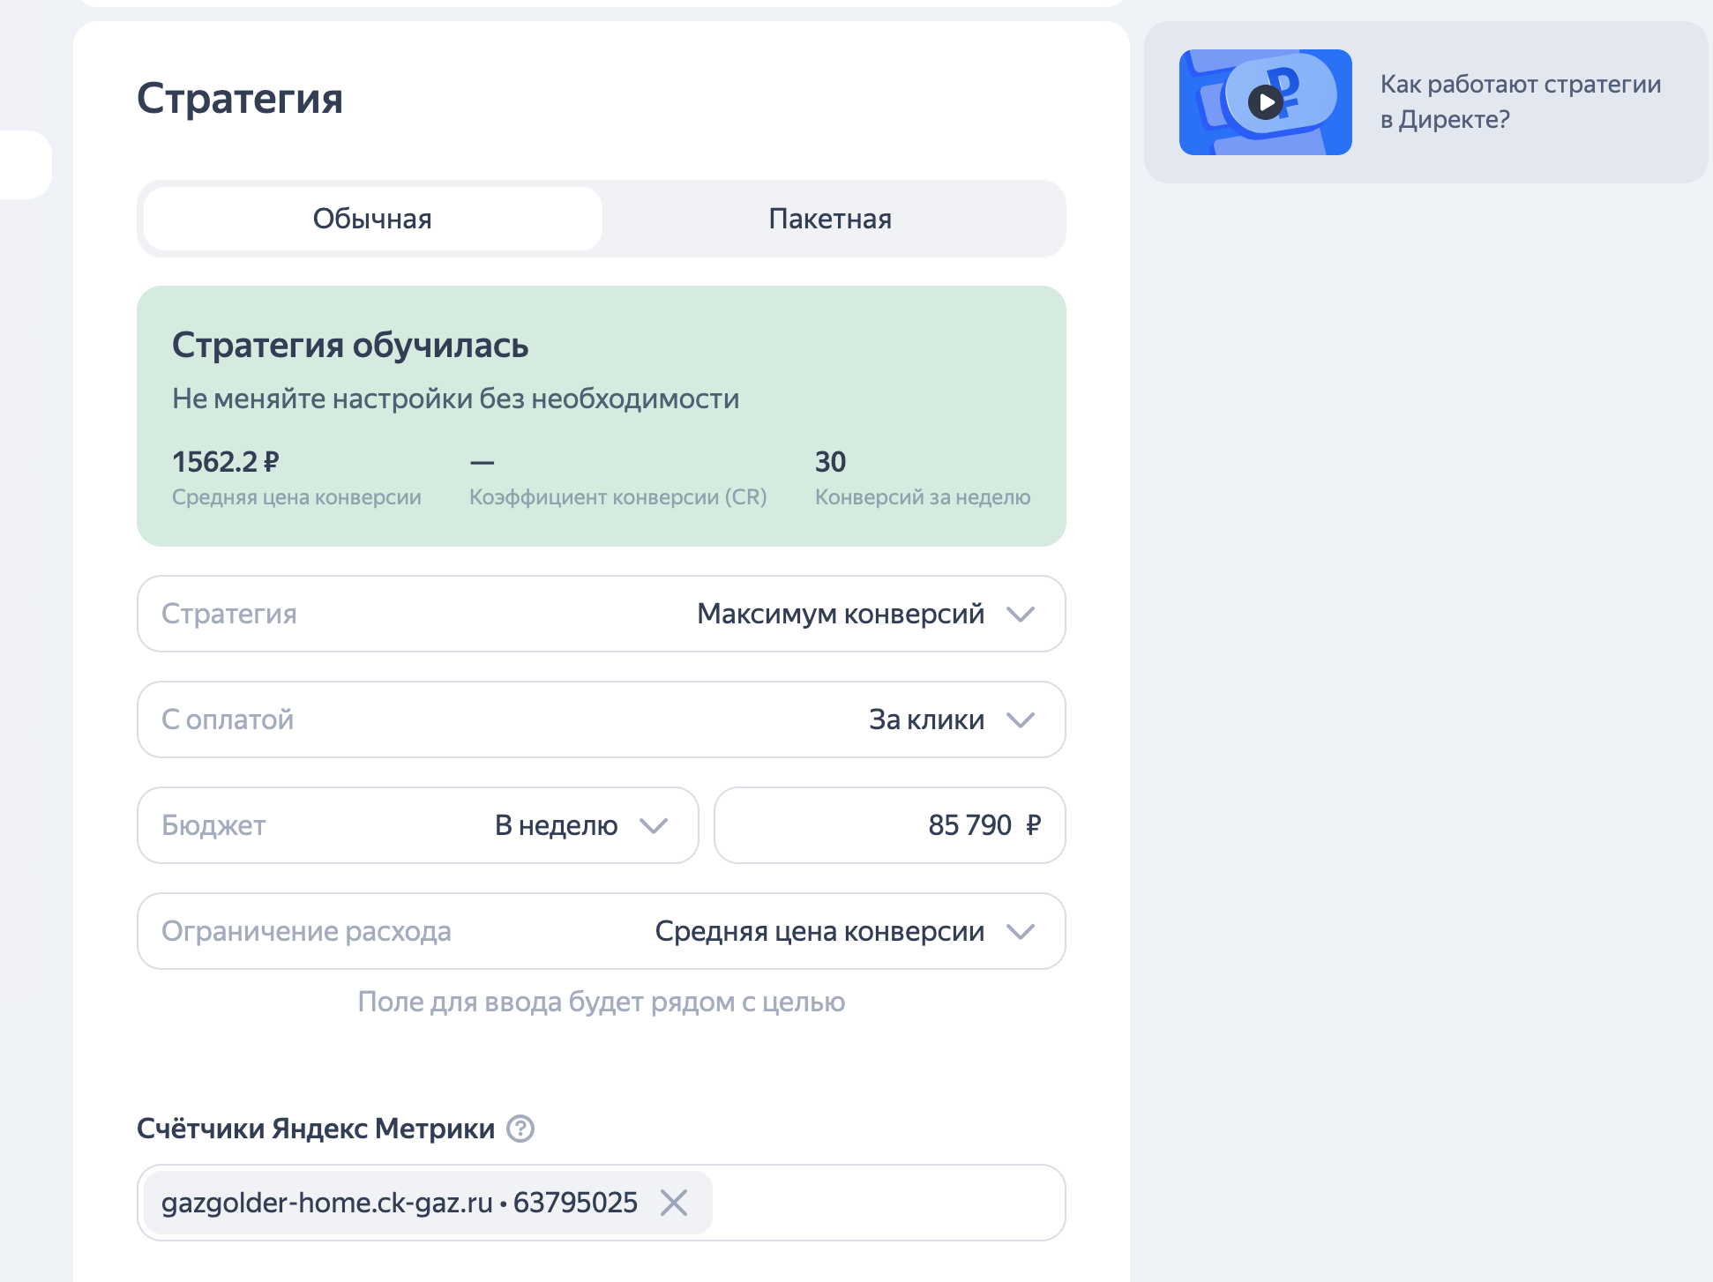Expand the Ограничение расхода dropdown
The image size is (1713, 1282).
coord(600,931)
